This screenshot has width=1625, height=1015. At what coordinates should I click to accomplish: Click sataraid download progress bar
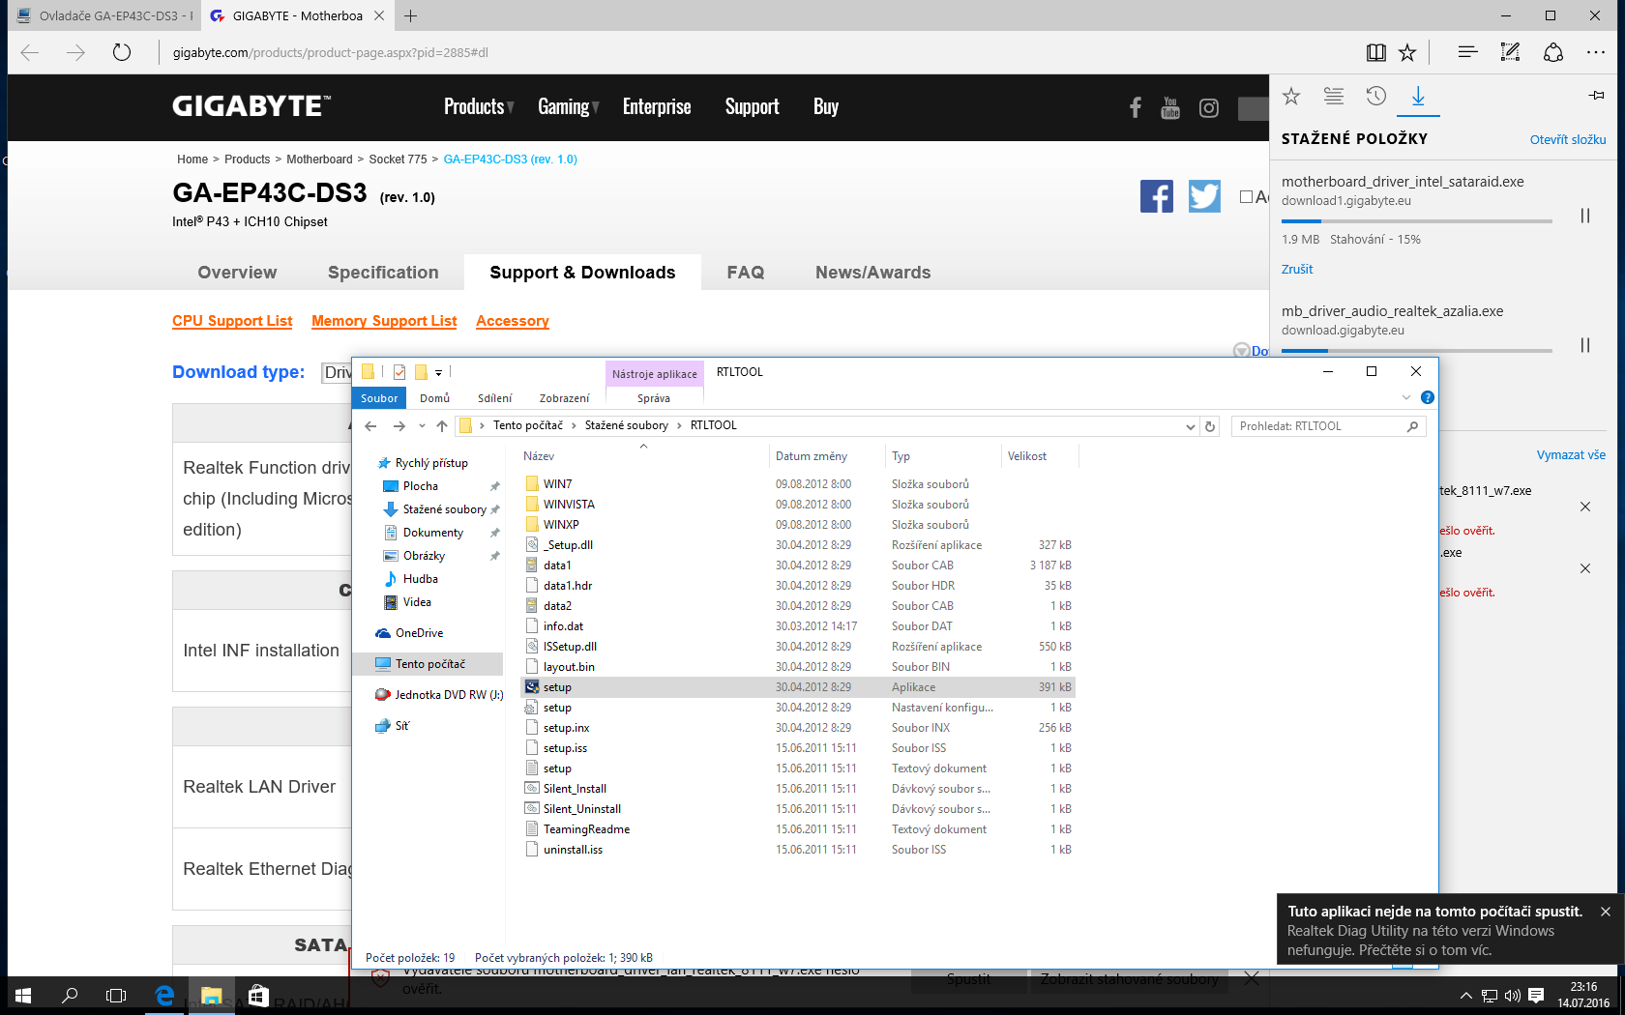pos(1417,221)
